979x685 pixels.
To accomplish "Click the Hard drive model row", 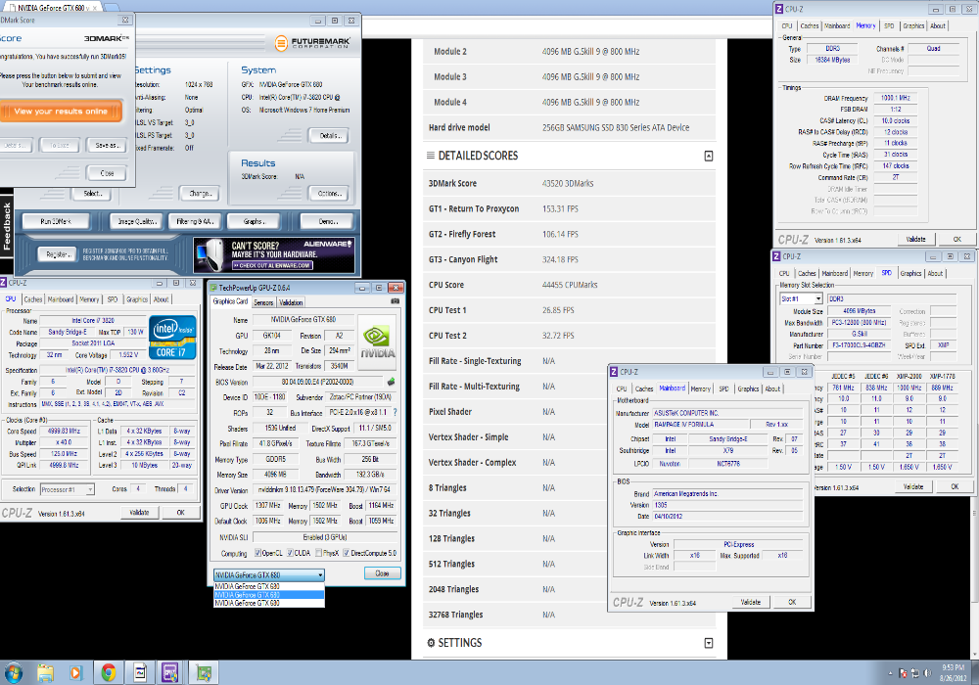I will (x=569, y=127).
